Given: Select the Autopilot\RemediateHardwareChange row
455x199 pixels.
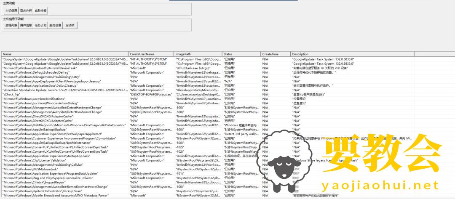Looking at the screenshot, I should coord(208,186).
